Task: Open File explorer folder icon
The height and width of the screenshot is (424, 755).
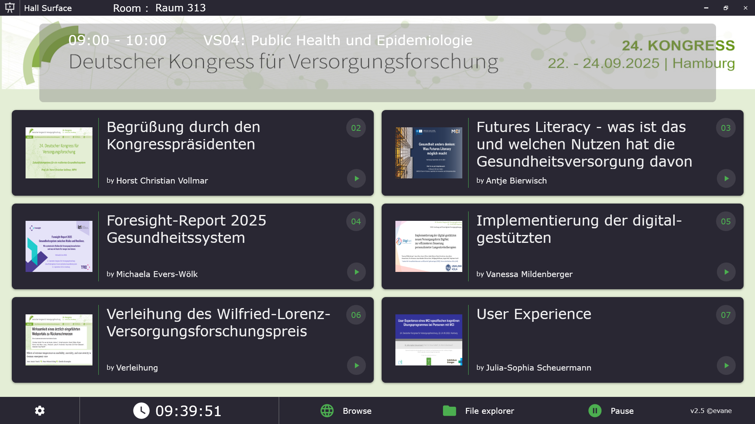Action: click(x=449, y=411)
